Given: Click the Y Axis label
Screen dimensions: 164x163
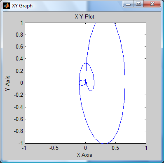Looking at the screenshot, I should pyautogui.click(x=8, y=83).
